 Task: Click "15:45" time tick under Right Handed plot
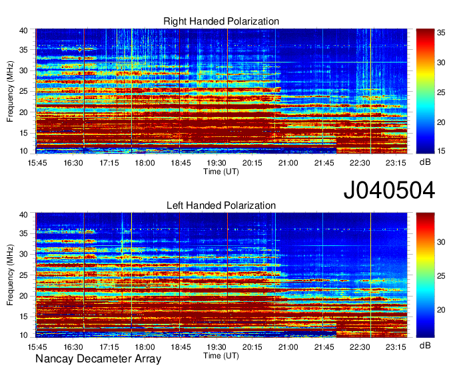click(37, 163)
